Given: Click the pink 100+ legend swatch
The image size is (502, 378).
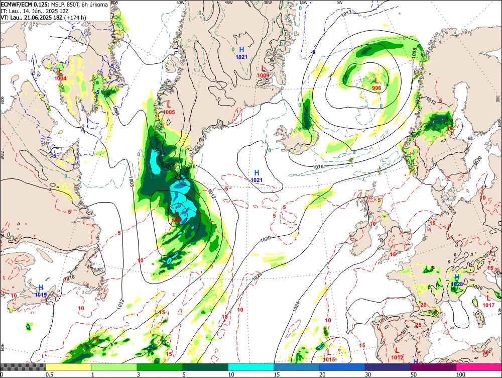Looking at the screenshot, I should point(479,367).
